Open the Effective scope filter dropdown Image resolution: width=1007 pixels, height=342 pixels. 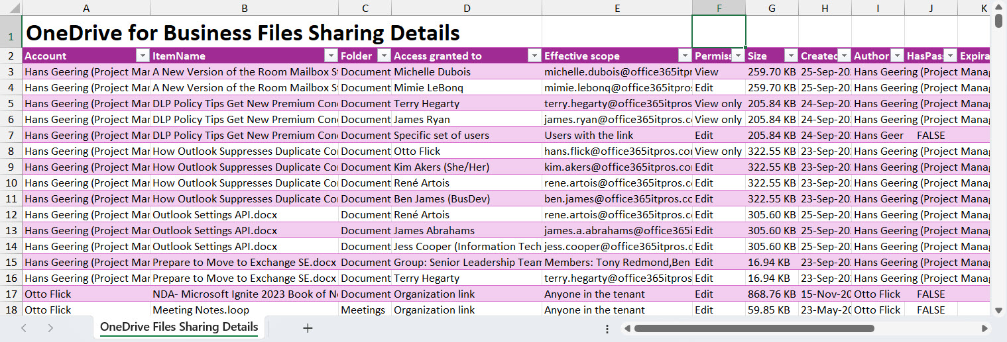(x=685, y=56)
